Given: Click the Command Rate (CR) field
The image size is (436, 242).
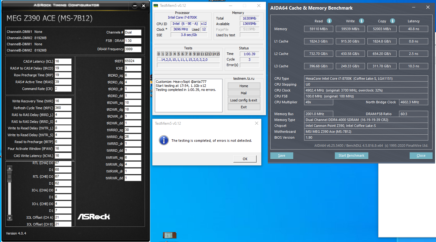Looking at the screenshot, I should [63, 89].
